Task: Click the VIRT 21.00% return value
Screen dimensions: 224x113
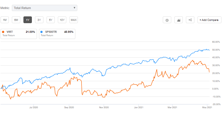Action: pos(30,32)
